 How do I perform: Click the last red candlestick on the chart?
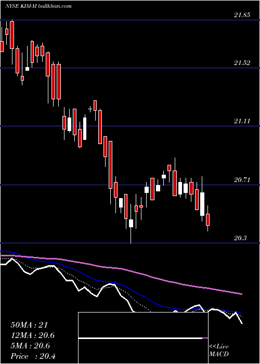pyautogui.click(x=208, y=219)
